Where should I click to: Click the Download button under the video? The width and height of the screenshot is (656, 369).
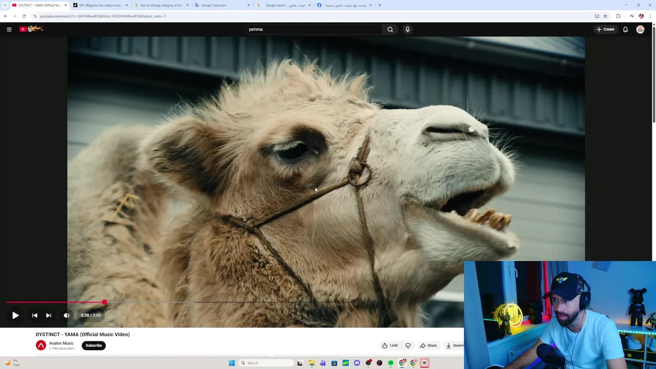pyautogui.click(x=454, y=345)
